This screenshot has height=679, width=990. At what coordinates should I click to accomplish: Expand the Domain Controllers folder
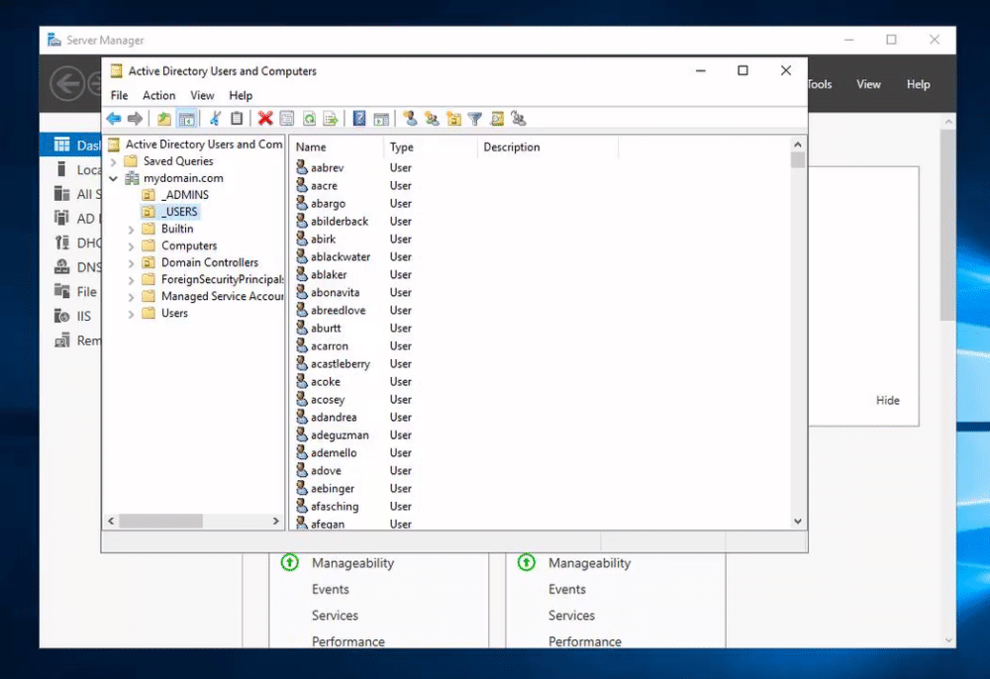[132, 262]
